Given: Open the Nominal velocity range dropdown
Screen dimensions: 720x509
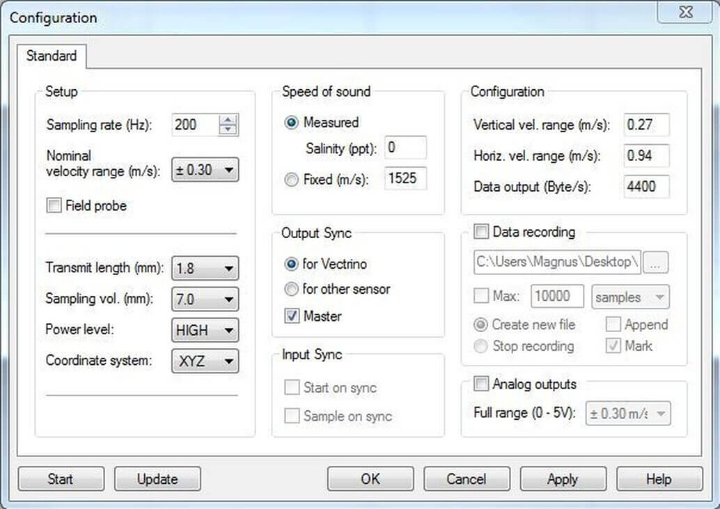Looking at the screenshot, I should [205, 170].
